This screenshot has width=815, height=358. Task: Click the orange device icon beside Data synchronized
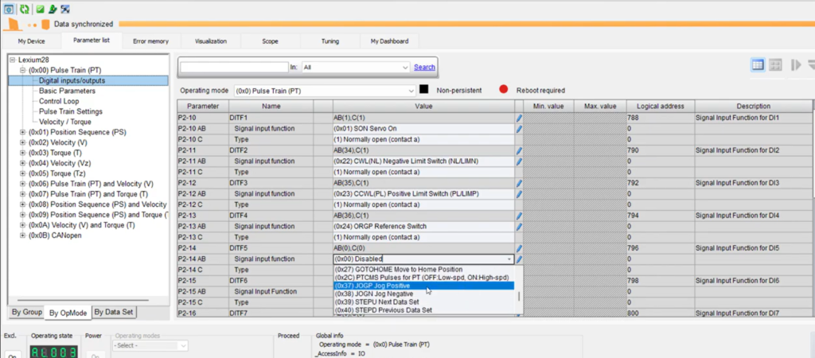coord(45,25)
